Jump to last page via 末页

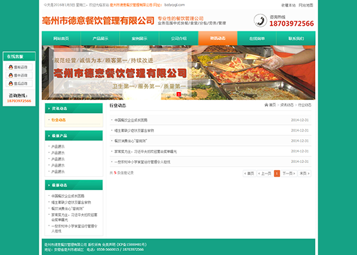304,174
